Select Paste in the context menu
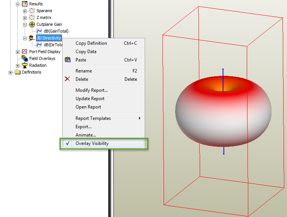The height and width of the screenshot is (217, 287). pyautogui.click(x=104, y=60)
